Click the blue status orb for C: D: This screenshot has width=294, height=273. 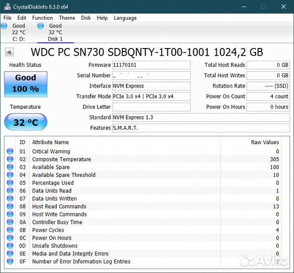click(x=4, y=26)
